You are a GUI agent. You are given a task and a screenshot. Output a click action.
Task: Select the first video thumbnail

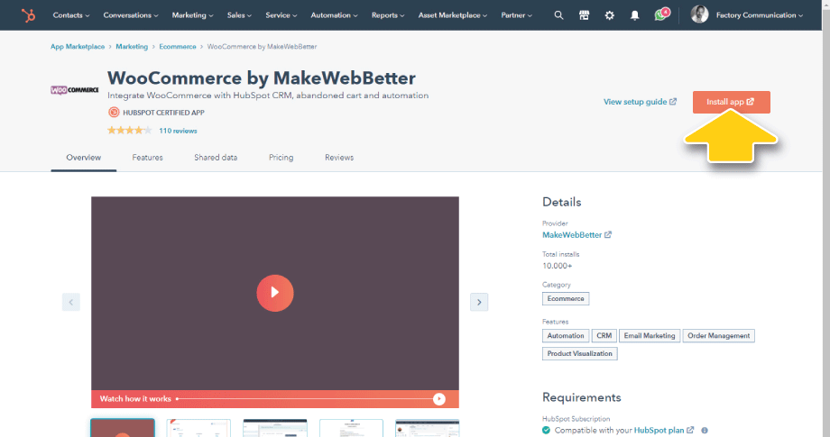(123, 427)
